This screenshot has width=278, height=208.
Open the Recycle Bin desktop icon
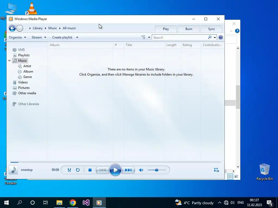(264, 172)
